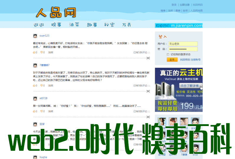The height and width of the screenshot is (159, 235).
Task: Open 已有5条评论 comments link
Action: (141, 52)
